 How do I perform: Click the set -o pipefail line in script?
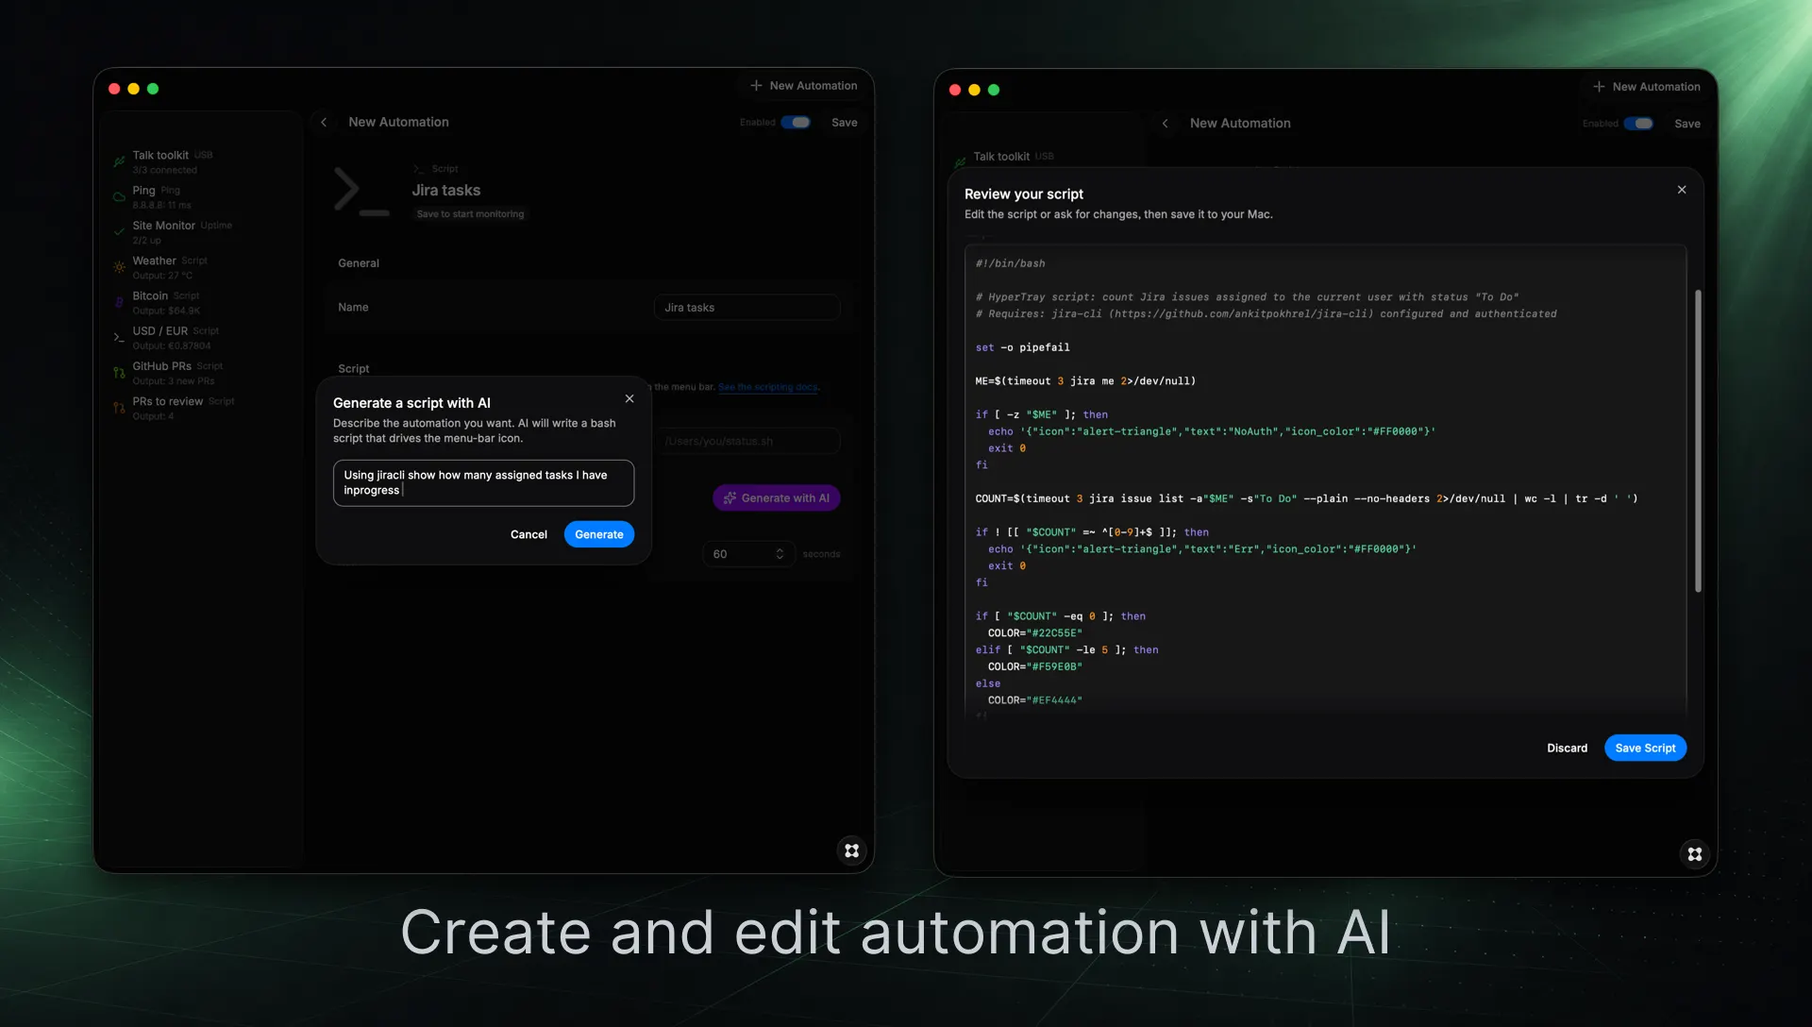coord(1022,347)
